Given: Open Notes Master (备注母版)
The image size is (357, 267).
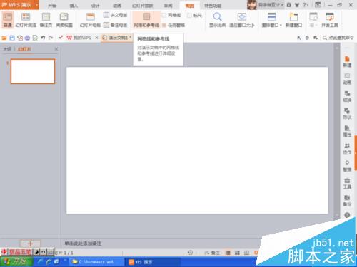Looking at the screenshot, I should (116, 25).
